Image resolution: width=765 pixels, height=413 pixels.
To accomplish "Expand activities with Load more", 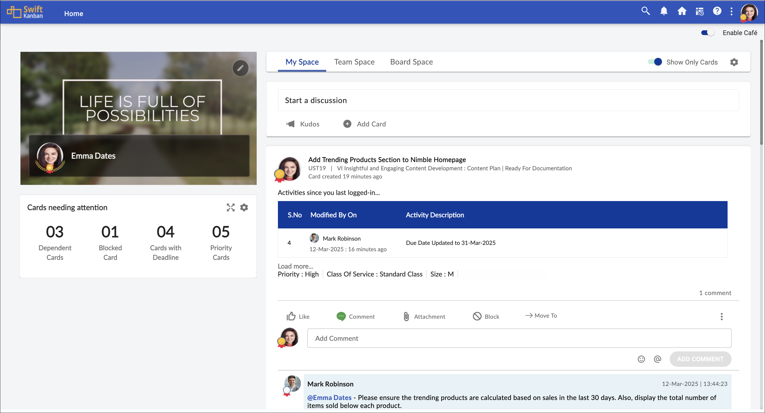I will point(295,266).
